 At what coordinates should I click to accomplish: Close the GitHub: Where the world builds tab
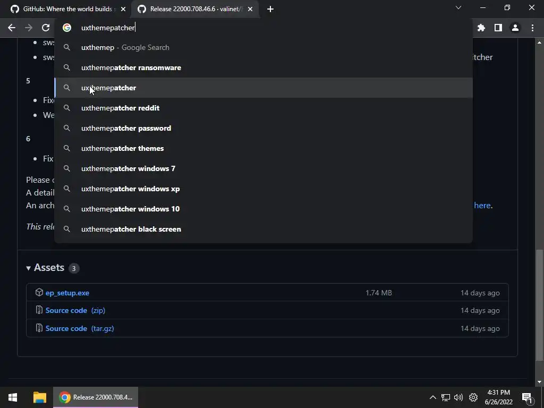(x=123, y=9)
